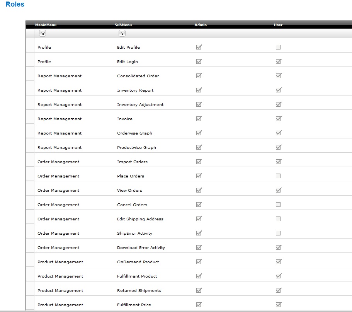
Task: Enable User checkbox for ShipError Activity
Action: tap(278, 233)
